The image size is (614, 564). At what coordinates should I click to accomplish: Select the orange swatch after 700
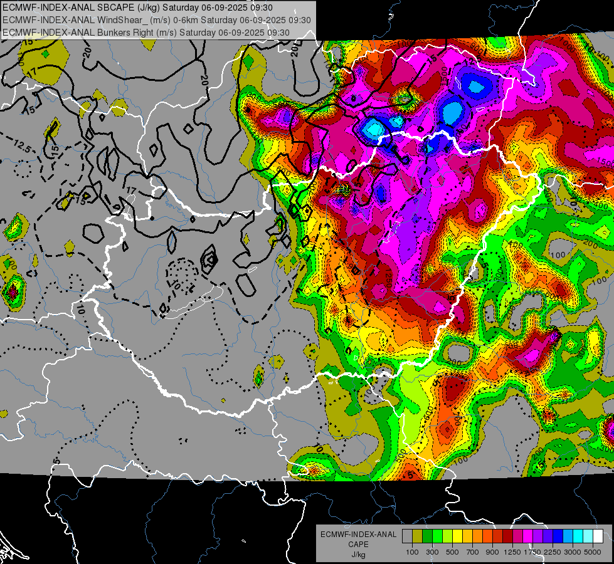coord(478,536)
